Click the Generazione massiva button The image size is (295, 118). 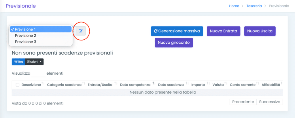click(x=177, y=31)
